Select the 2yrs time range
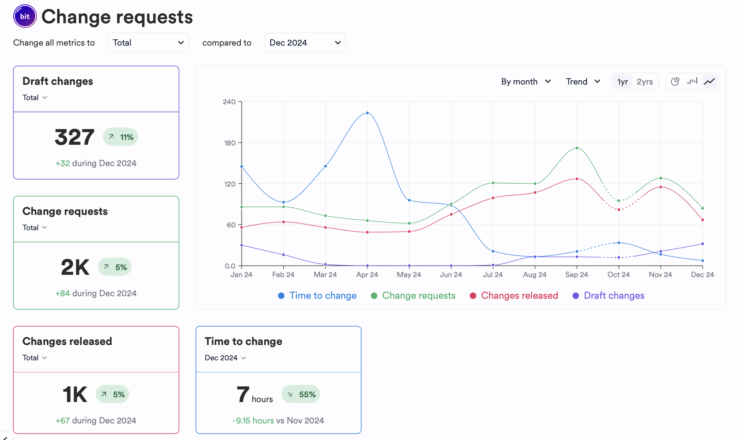This screenshot has width=737, height=440. [645, 82]
